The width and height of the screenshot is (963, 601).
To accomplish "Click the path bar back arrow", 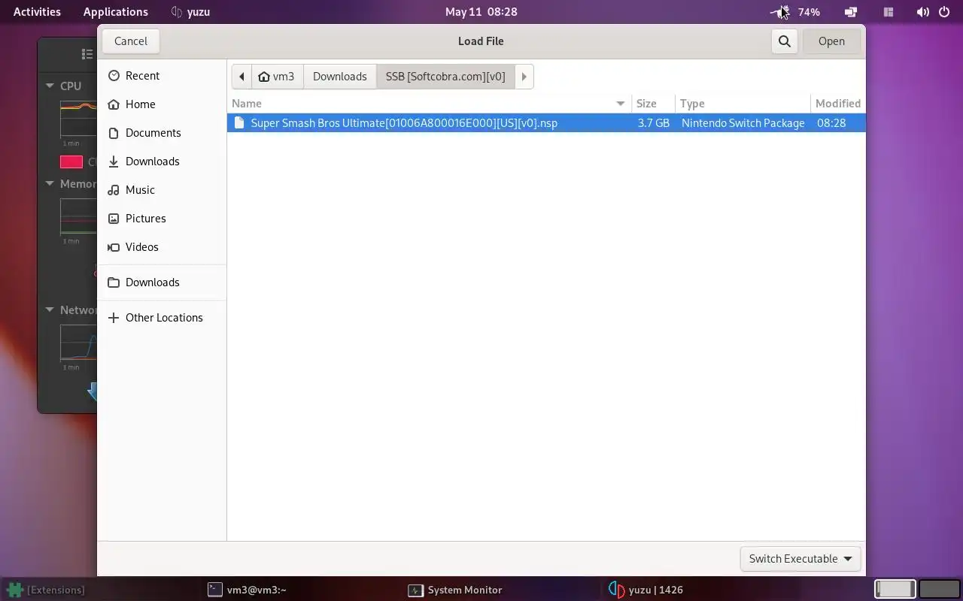I will 242,77.
